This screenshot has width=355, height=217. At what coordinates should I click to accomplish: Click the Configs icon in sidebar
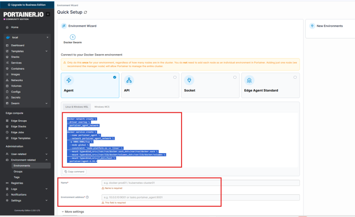pyautogui.click(x=7, y=92)
